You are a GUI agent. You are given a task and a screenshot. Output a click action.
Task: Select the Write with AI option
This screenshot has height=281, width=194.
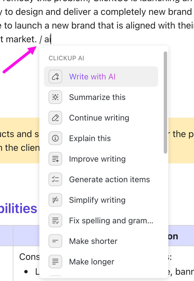92,77
